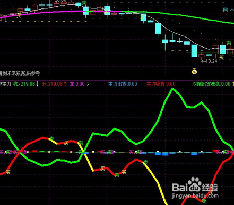Click the highest peak of the green indicator line

[x=172, y=89]
